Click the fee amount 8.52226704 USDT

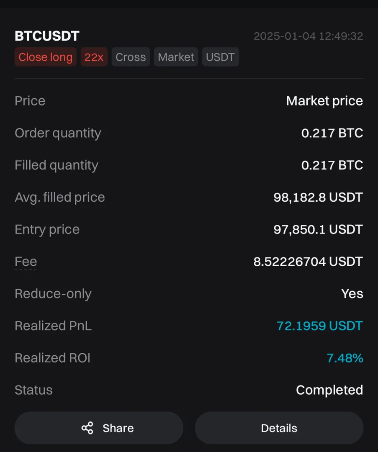point(308,262)
